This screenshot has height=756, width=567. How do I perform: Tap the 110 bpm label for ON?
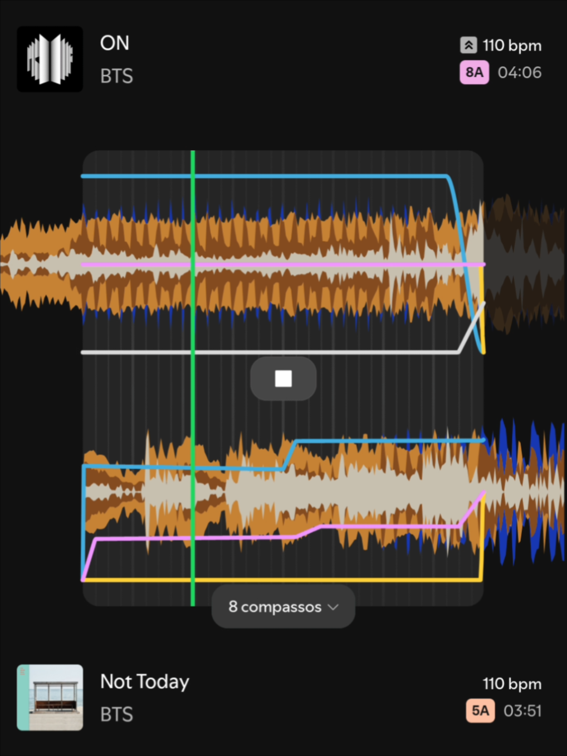tap(512, 45)
